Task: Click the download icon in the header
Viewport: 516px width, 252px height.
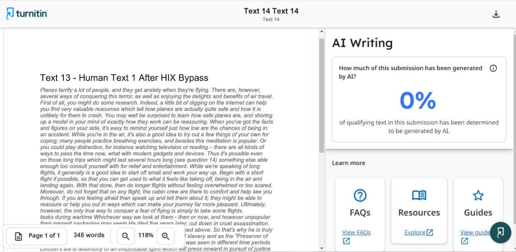Action: tap(496, 14)
